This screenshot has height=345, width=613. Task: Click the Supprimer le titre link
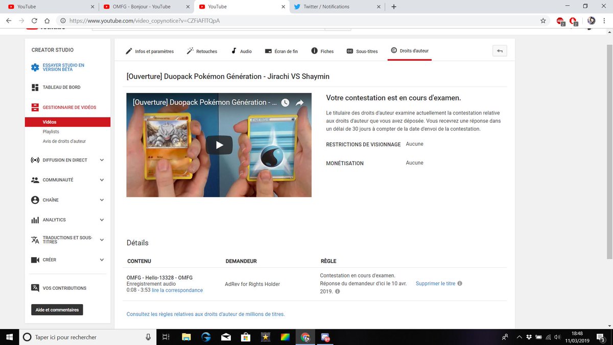435,283
